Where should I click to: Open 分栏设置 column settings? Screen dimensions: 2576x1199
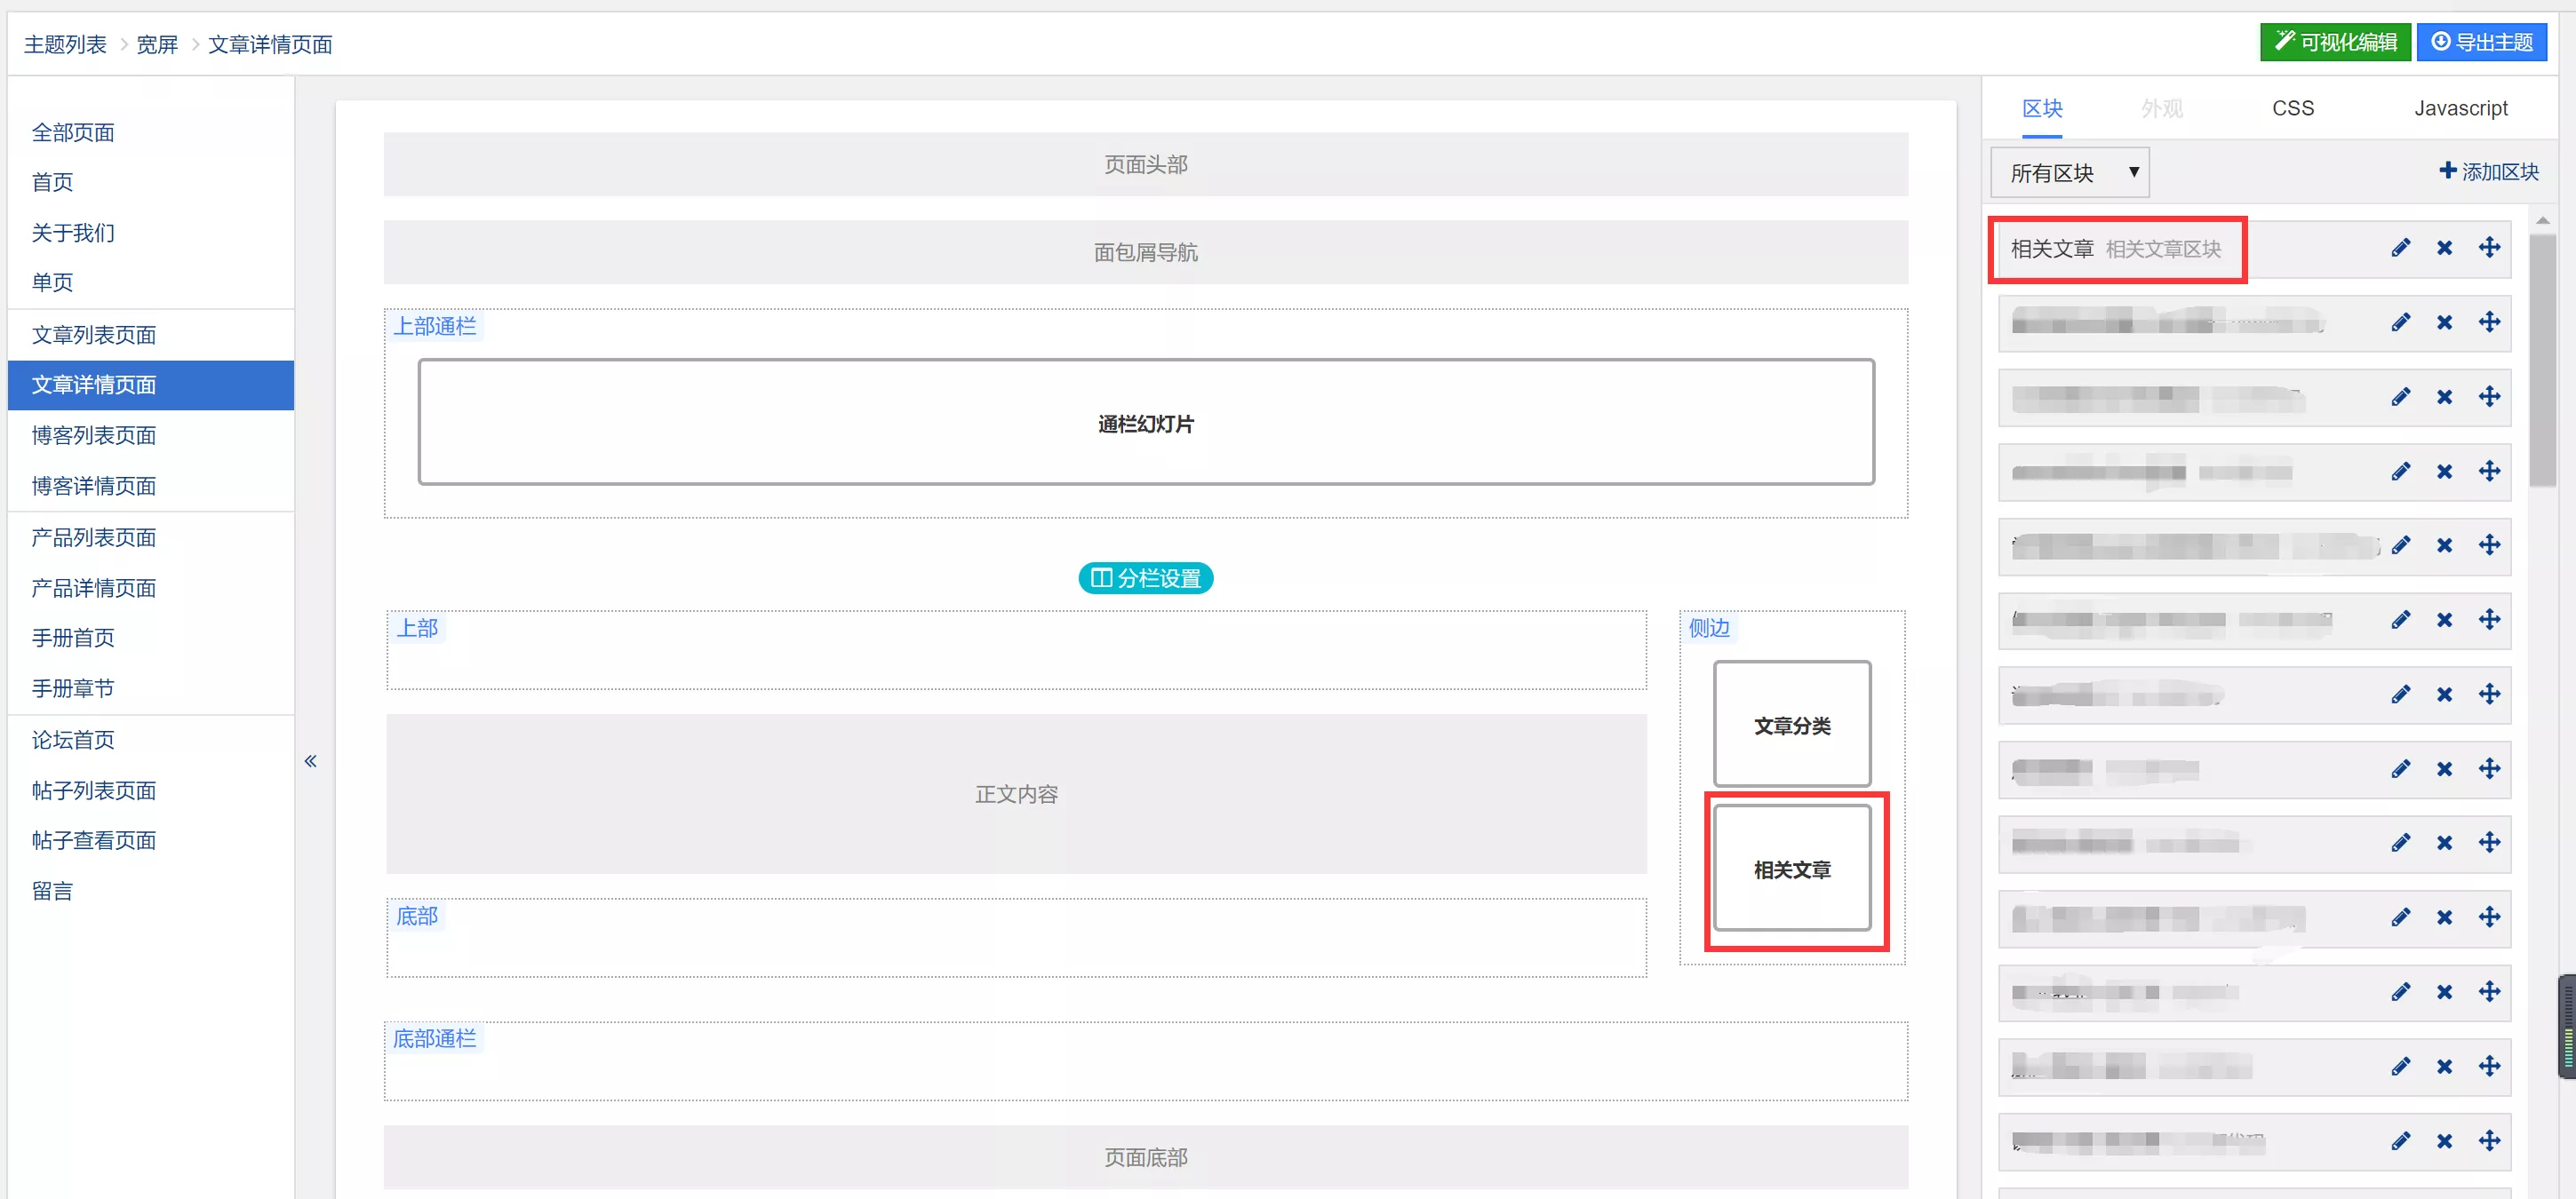pos(1145,577)
